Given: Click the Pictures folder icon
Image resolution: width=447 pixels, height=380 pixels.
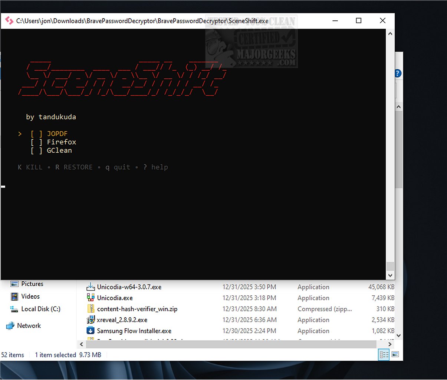Looking at the screenshot, I should pos(14,284).
